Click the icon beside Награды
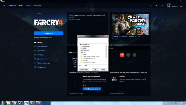The image size is (186, 105). click(x=35, y=55)
